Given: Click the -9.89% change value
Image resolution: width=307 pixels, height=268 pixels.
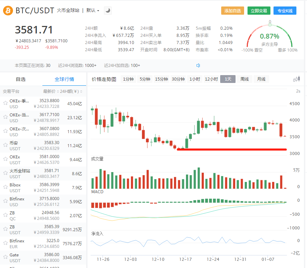Looking at the screenshot, I should [x=52, y=47].
